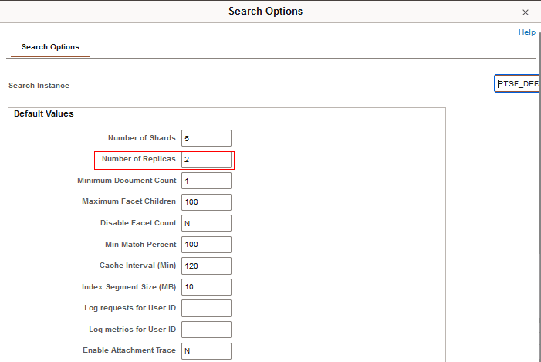Click the dialog title 'Search Options'
This screenshot has height=362, width=541.
click(265, 11)
